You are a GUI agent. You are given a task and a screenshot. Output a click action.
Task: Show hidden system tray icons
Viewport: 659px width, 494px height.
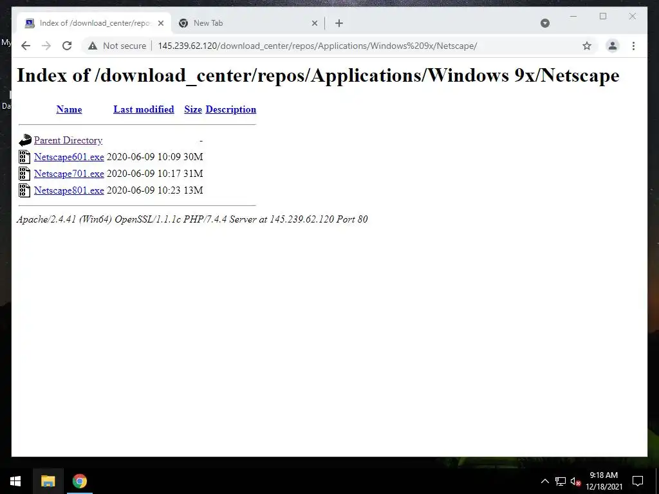544,481
